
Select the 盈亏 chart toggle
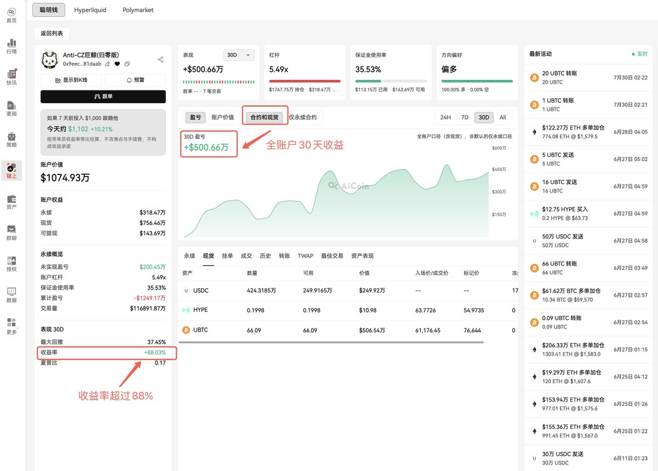pos(195,117)
